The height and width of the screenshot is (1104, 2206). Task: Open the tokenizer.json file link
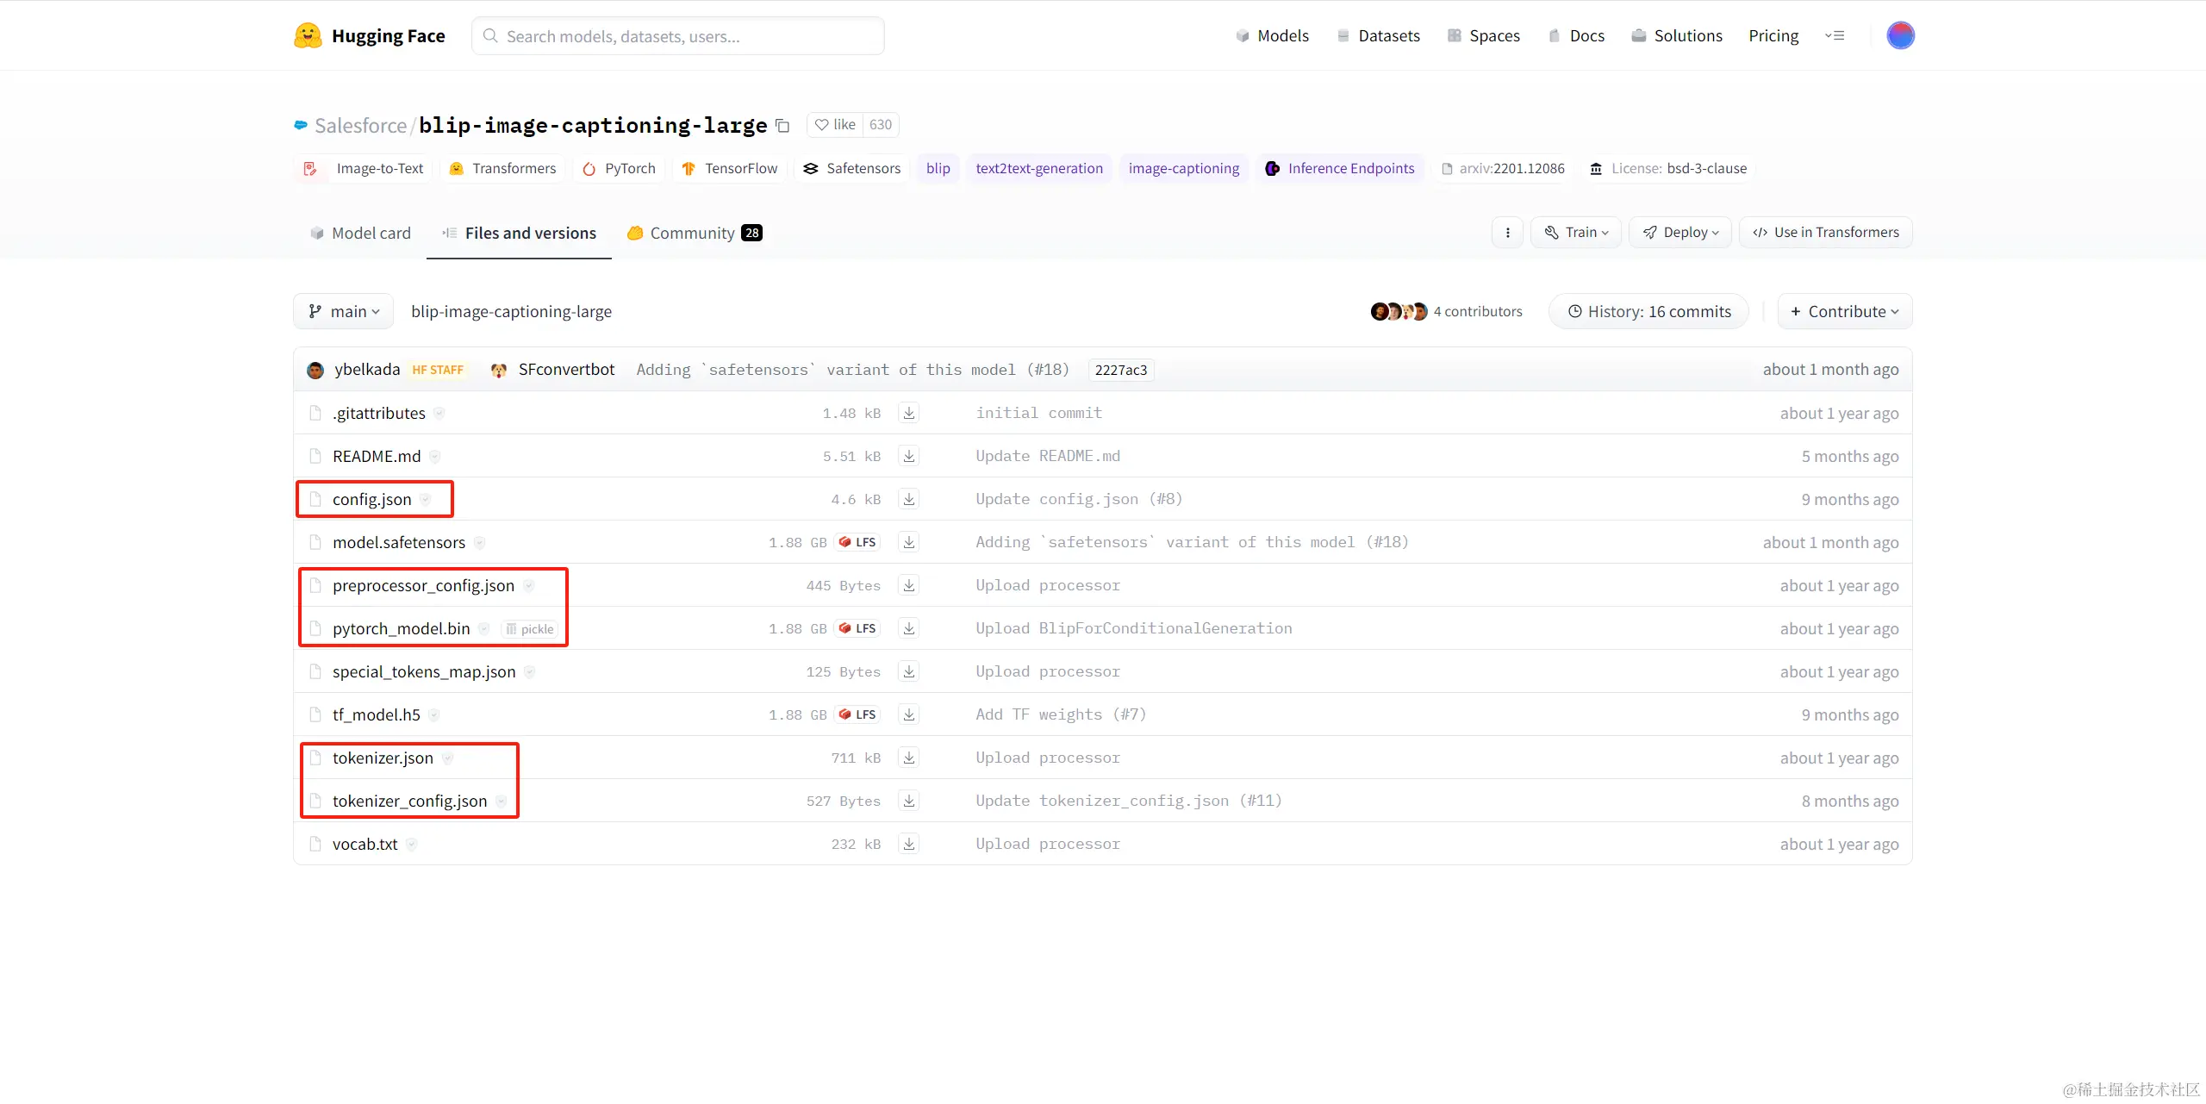coord(383,758)
